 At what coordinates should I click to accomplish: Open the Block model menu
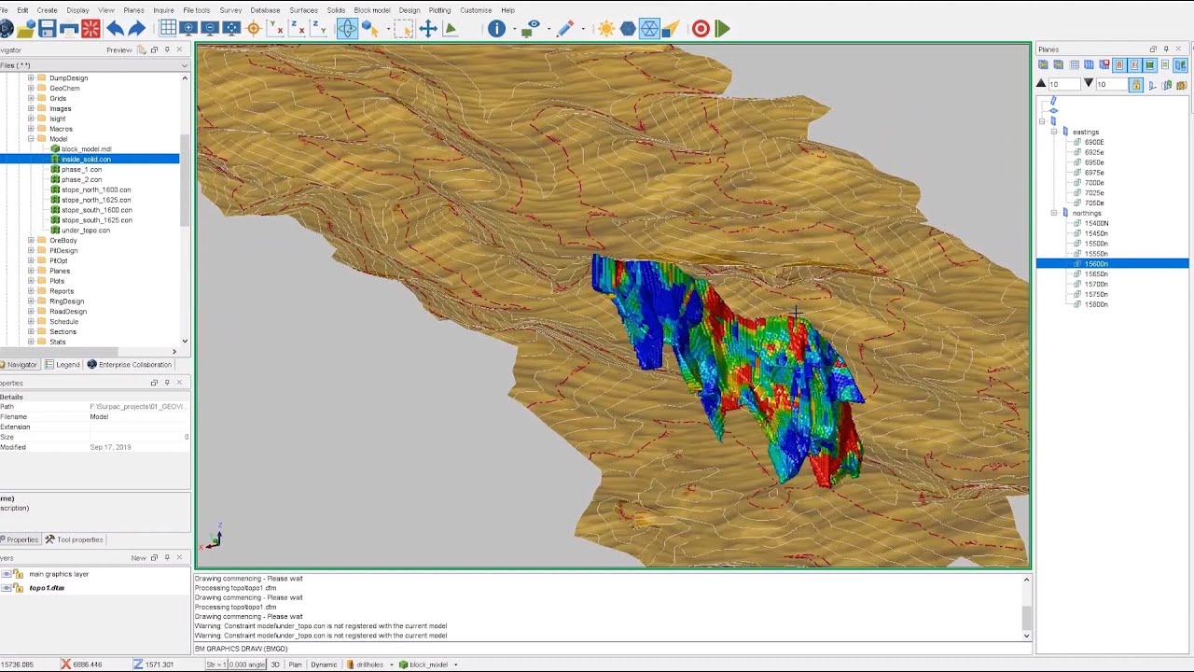372,10
